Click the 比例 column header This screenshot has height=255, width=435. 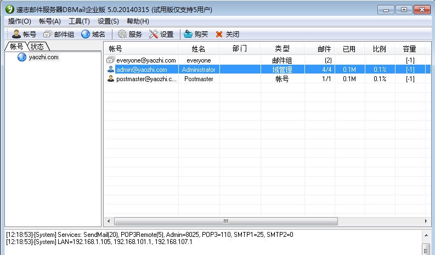[x=380, y=49]
